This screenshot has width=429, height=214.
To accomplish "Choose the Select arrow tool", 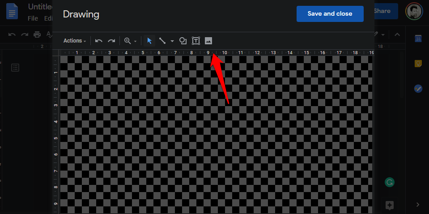I will pos(149,41).
